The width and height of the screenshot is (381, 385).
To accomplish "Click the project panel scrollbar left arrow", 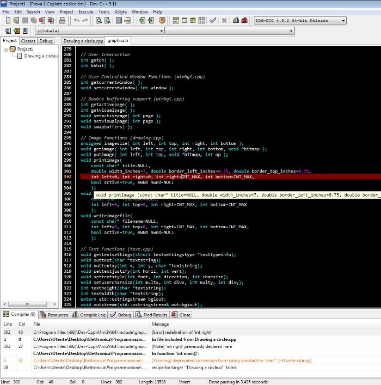I will [x=4, y=304].
